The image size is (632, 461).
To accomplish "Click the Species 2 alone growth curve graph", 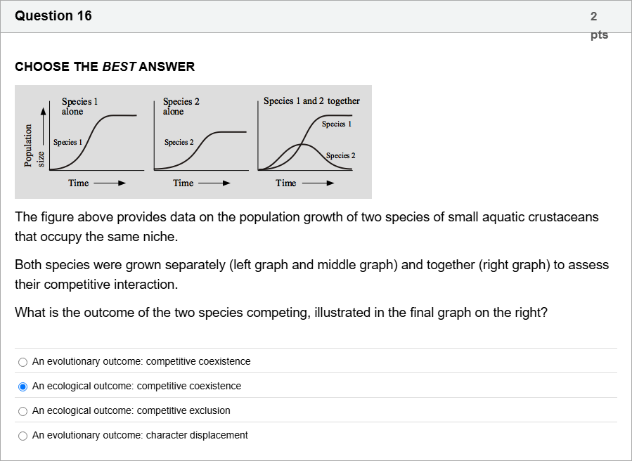I will 200,144.
